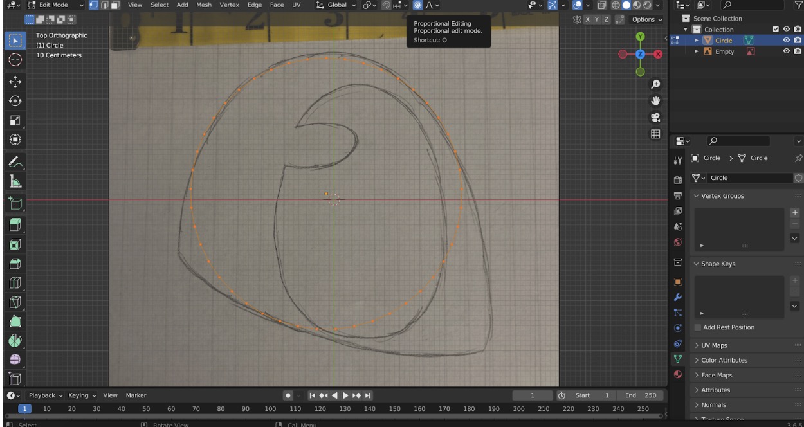Viewport: 804px width, 427px height.
Task: Select the Scale tool
Action: (x=16, y=120)
